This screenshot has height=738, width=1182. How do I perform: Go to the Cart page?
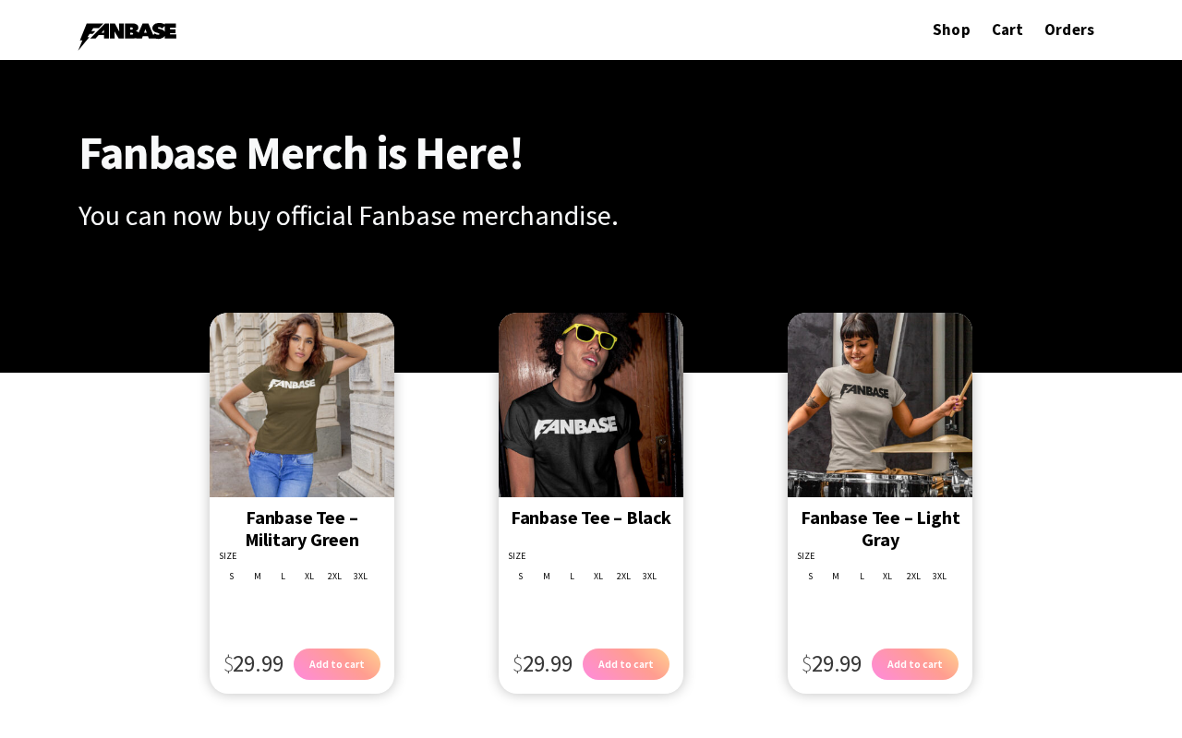[1007, 30]
